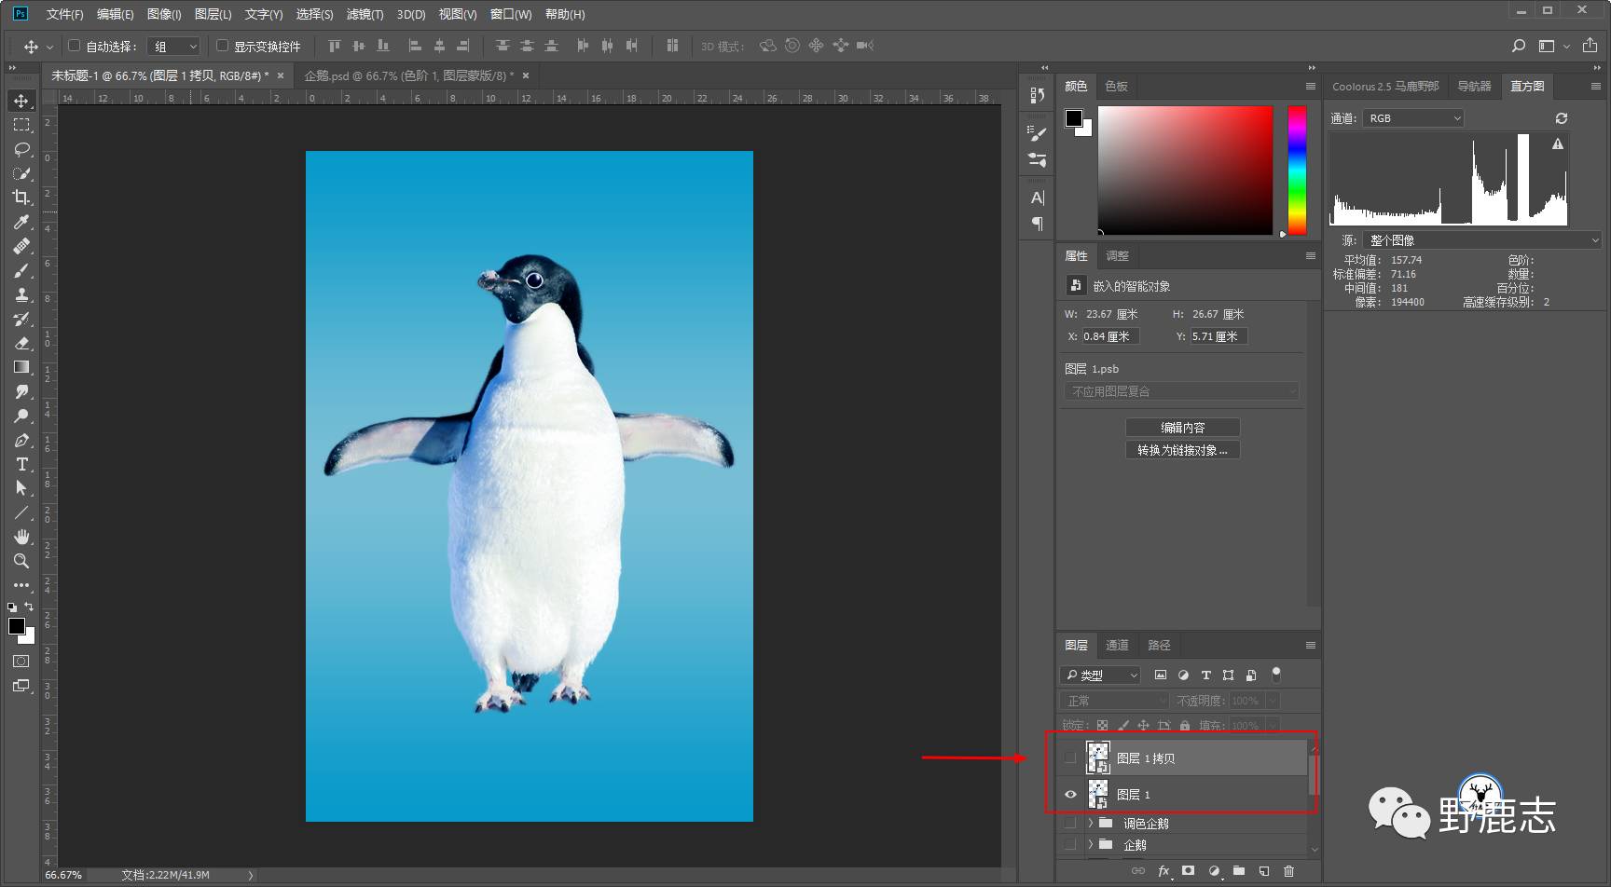Screen dimensions: 1611x887
Task: Select the Hand tool
Action: click(x=21, y=537)
